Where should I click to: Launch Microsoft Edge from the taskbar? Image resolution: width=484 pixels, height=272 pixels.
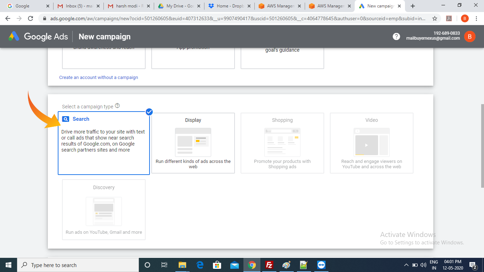(199, 265)
